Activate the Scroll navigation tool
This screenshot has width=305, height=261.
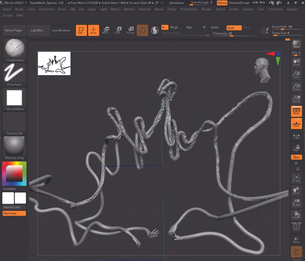tap(296, 61)
